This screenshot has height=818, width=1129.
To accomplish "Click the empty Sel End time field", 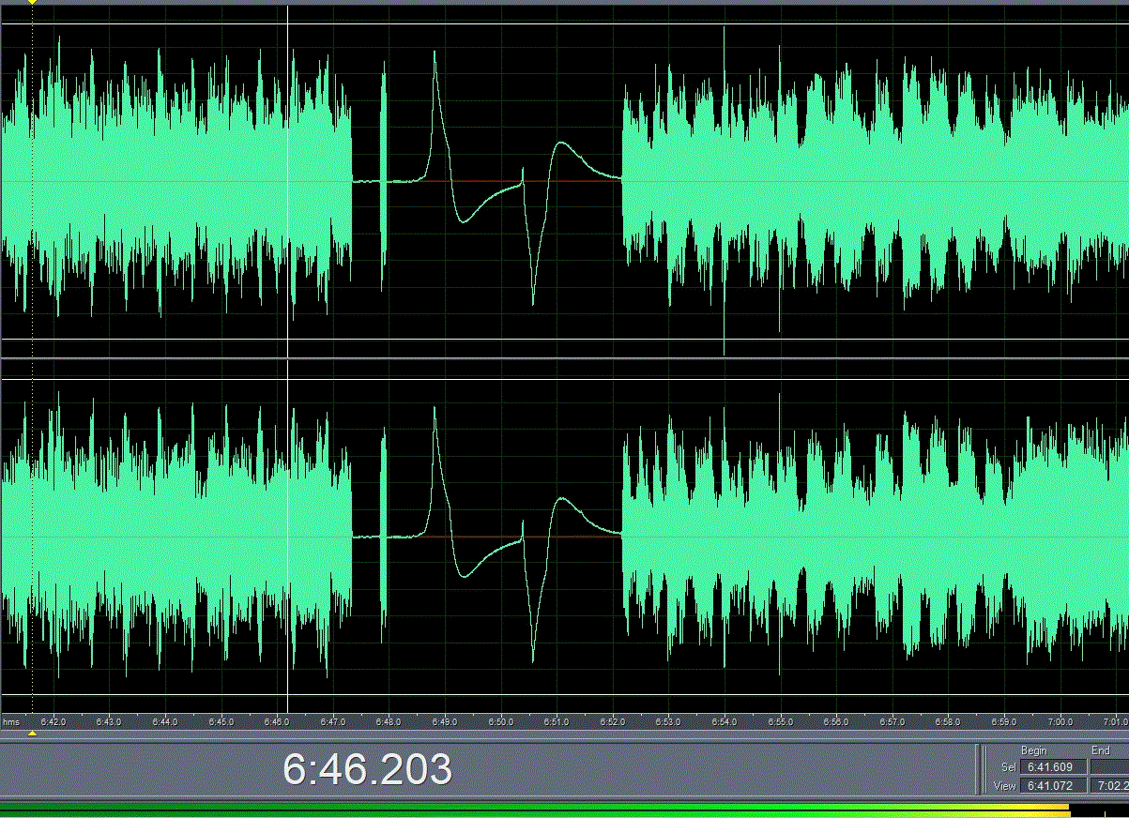I will (x=1108, y=767).
